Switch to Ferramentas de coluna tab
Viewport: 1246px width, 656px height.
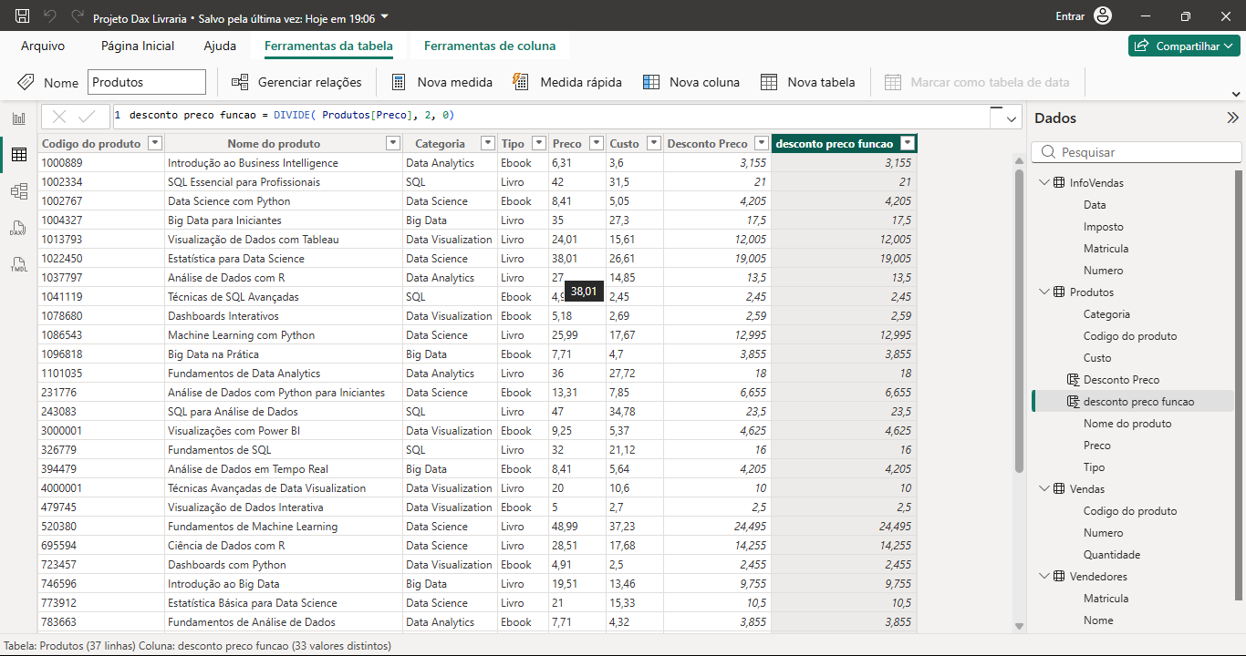[x=490, y=46]
